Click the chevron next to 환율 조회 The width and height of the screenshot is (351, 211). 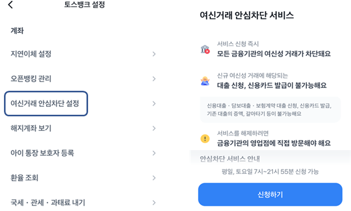pyautogui.click(x=154, y=178)
